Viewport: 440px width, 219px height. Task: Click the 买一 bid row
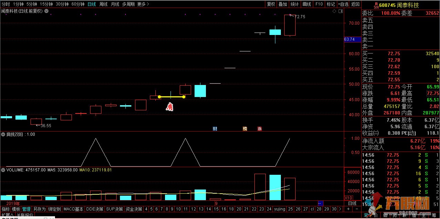401,53
